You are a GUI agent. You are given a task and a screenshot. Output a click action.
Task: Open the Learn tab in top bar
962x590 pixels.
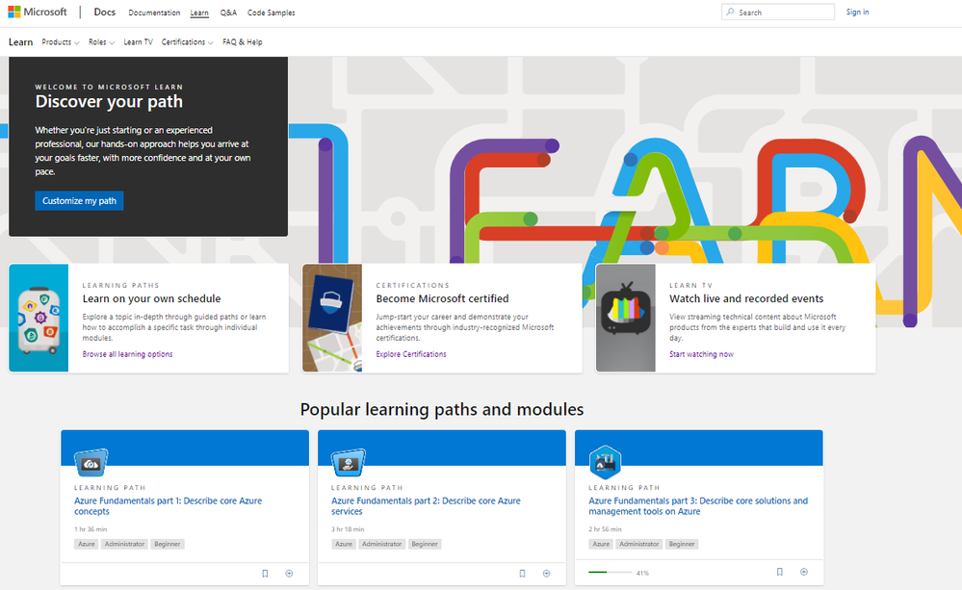point(199,13)
